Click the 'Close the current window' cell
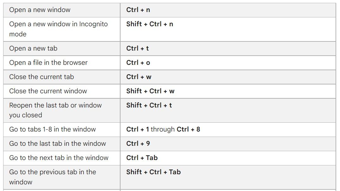 [x=62, y=91]
